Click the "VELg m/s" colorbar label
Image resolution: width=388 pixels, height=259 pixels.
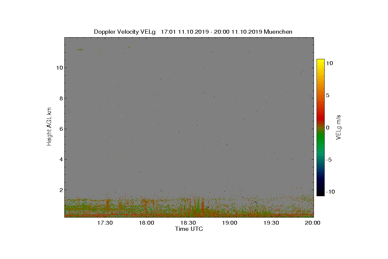tap(339, 127)
